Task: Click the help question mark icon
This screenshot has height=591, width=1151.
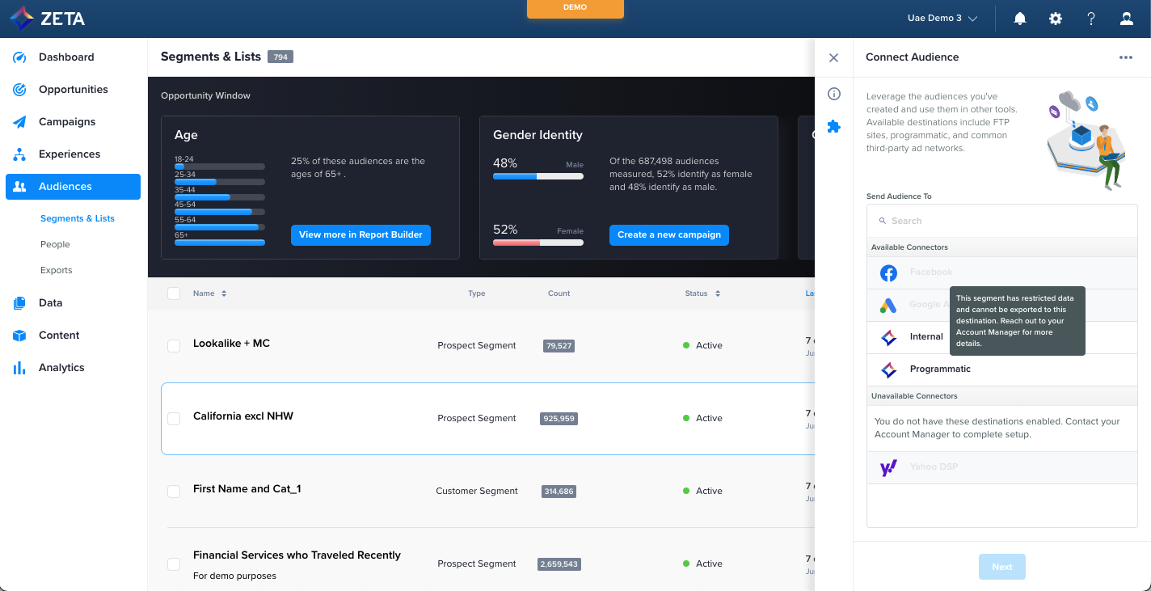Action: click(x=1091, y=19)
